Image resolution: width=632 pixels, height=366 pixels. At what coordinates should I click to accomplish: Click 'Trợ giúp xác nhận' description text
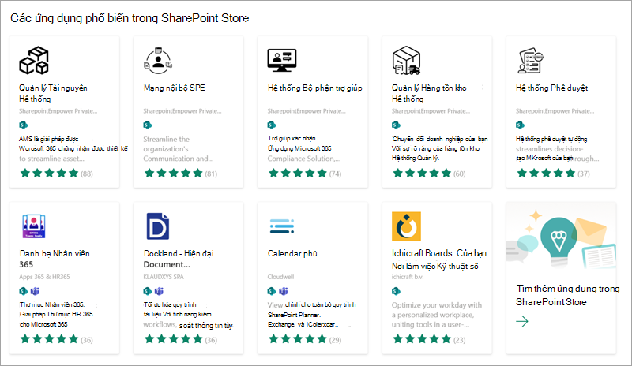(304, 148)
